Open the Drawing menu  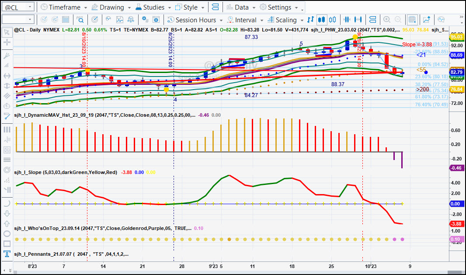click(111, 7)
